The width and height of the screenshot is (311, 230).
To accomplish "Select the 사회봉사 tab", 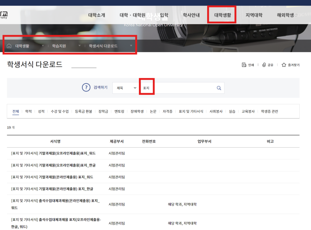I will 216,111.
